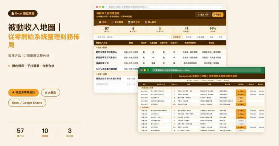Click the chart icon beside the 圖表分析 tab

click(129, 22)
